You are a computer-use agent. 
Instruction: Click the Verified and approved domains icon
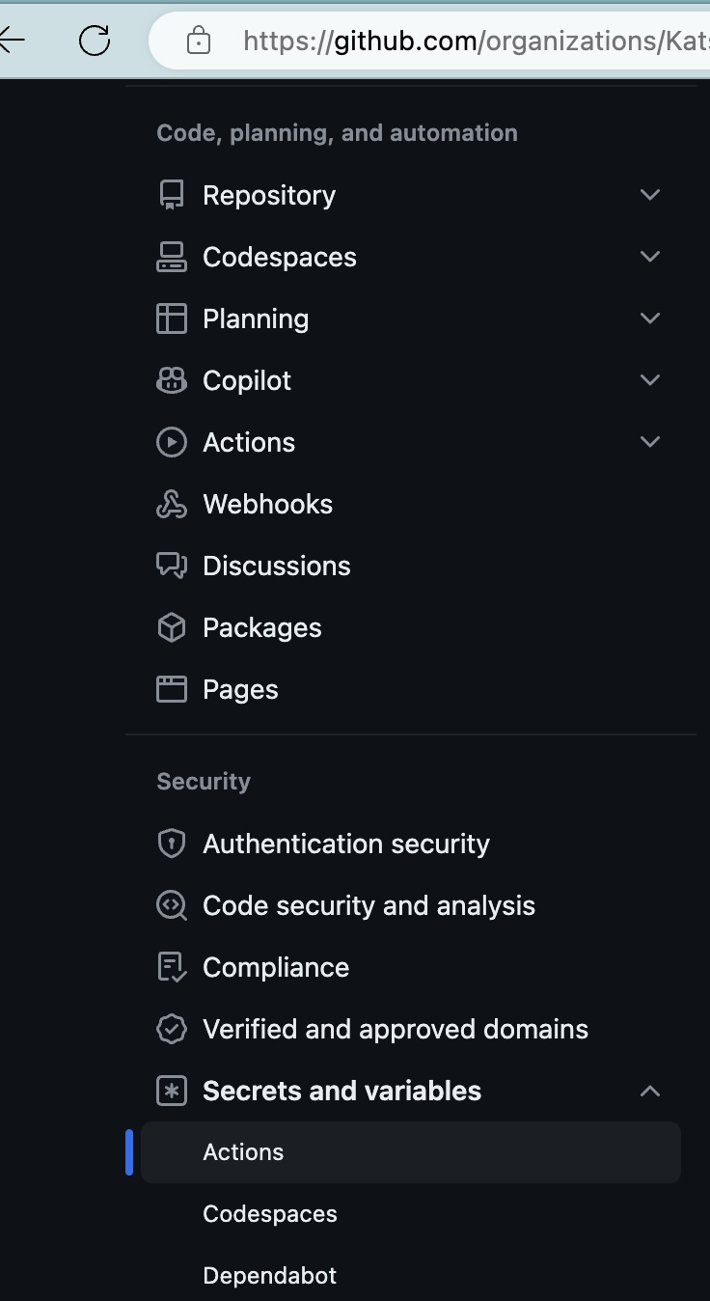tap(172, 1029)
